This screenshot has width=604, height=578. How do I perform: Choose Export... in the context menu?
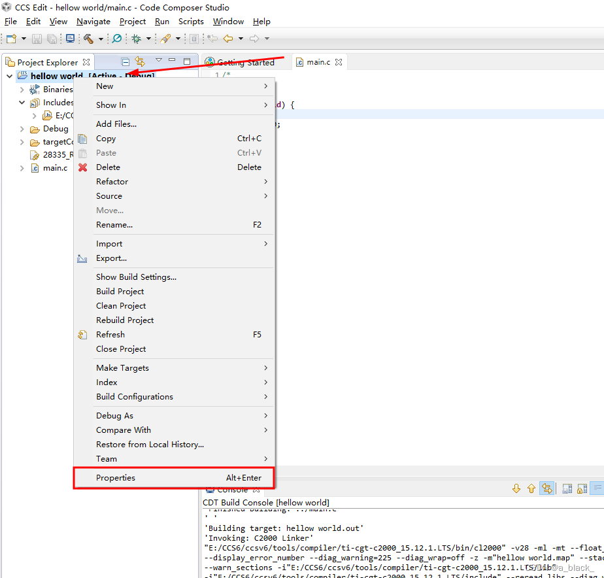pos(174,258)
